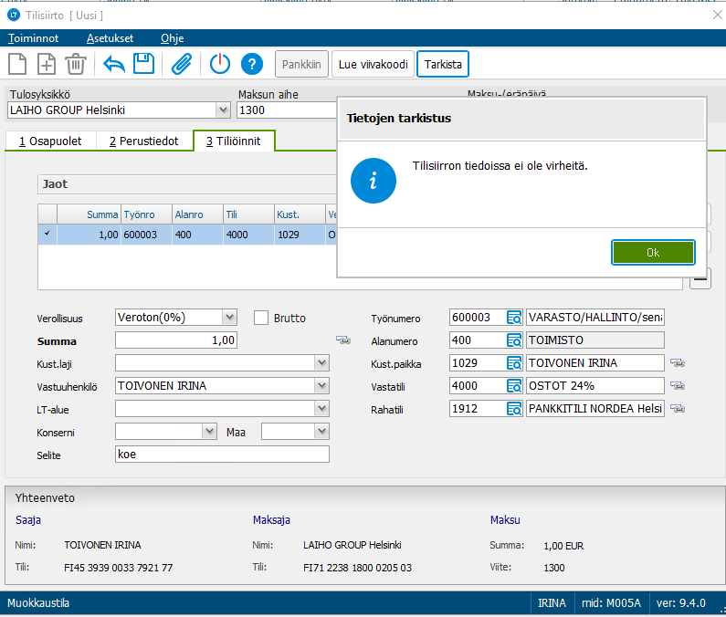Click the trash delete icon
726x617 pixels.
point(76,64)
